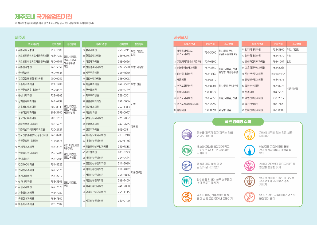Click the yellow weight scale icon
Viewport: 317px width, 225px height.
(x=250, y=134)
